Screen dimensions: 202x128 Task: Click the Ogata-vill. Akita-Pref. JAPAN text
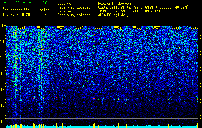[x=127, y=7]
